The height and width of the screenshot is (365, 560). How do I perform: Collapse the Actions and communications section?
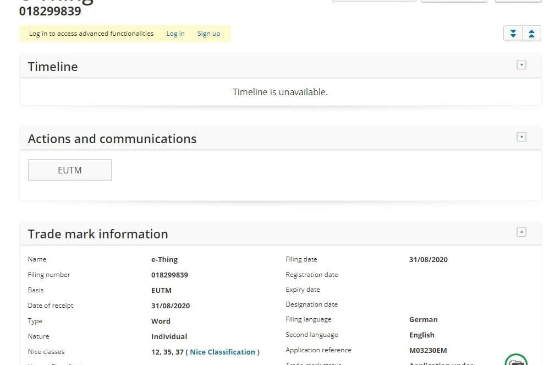521,137
